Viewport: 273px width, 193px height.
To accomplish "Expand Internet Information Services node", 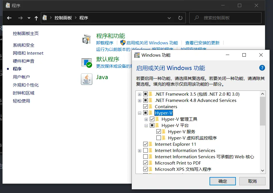I will pyautogui.click(x=140, y=151).
